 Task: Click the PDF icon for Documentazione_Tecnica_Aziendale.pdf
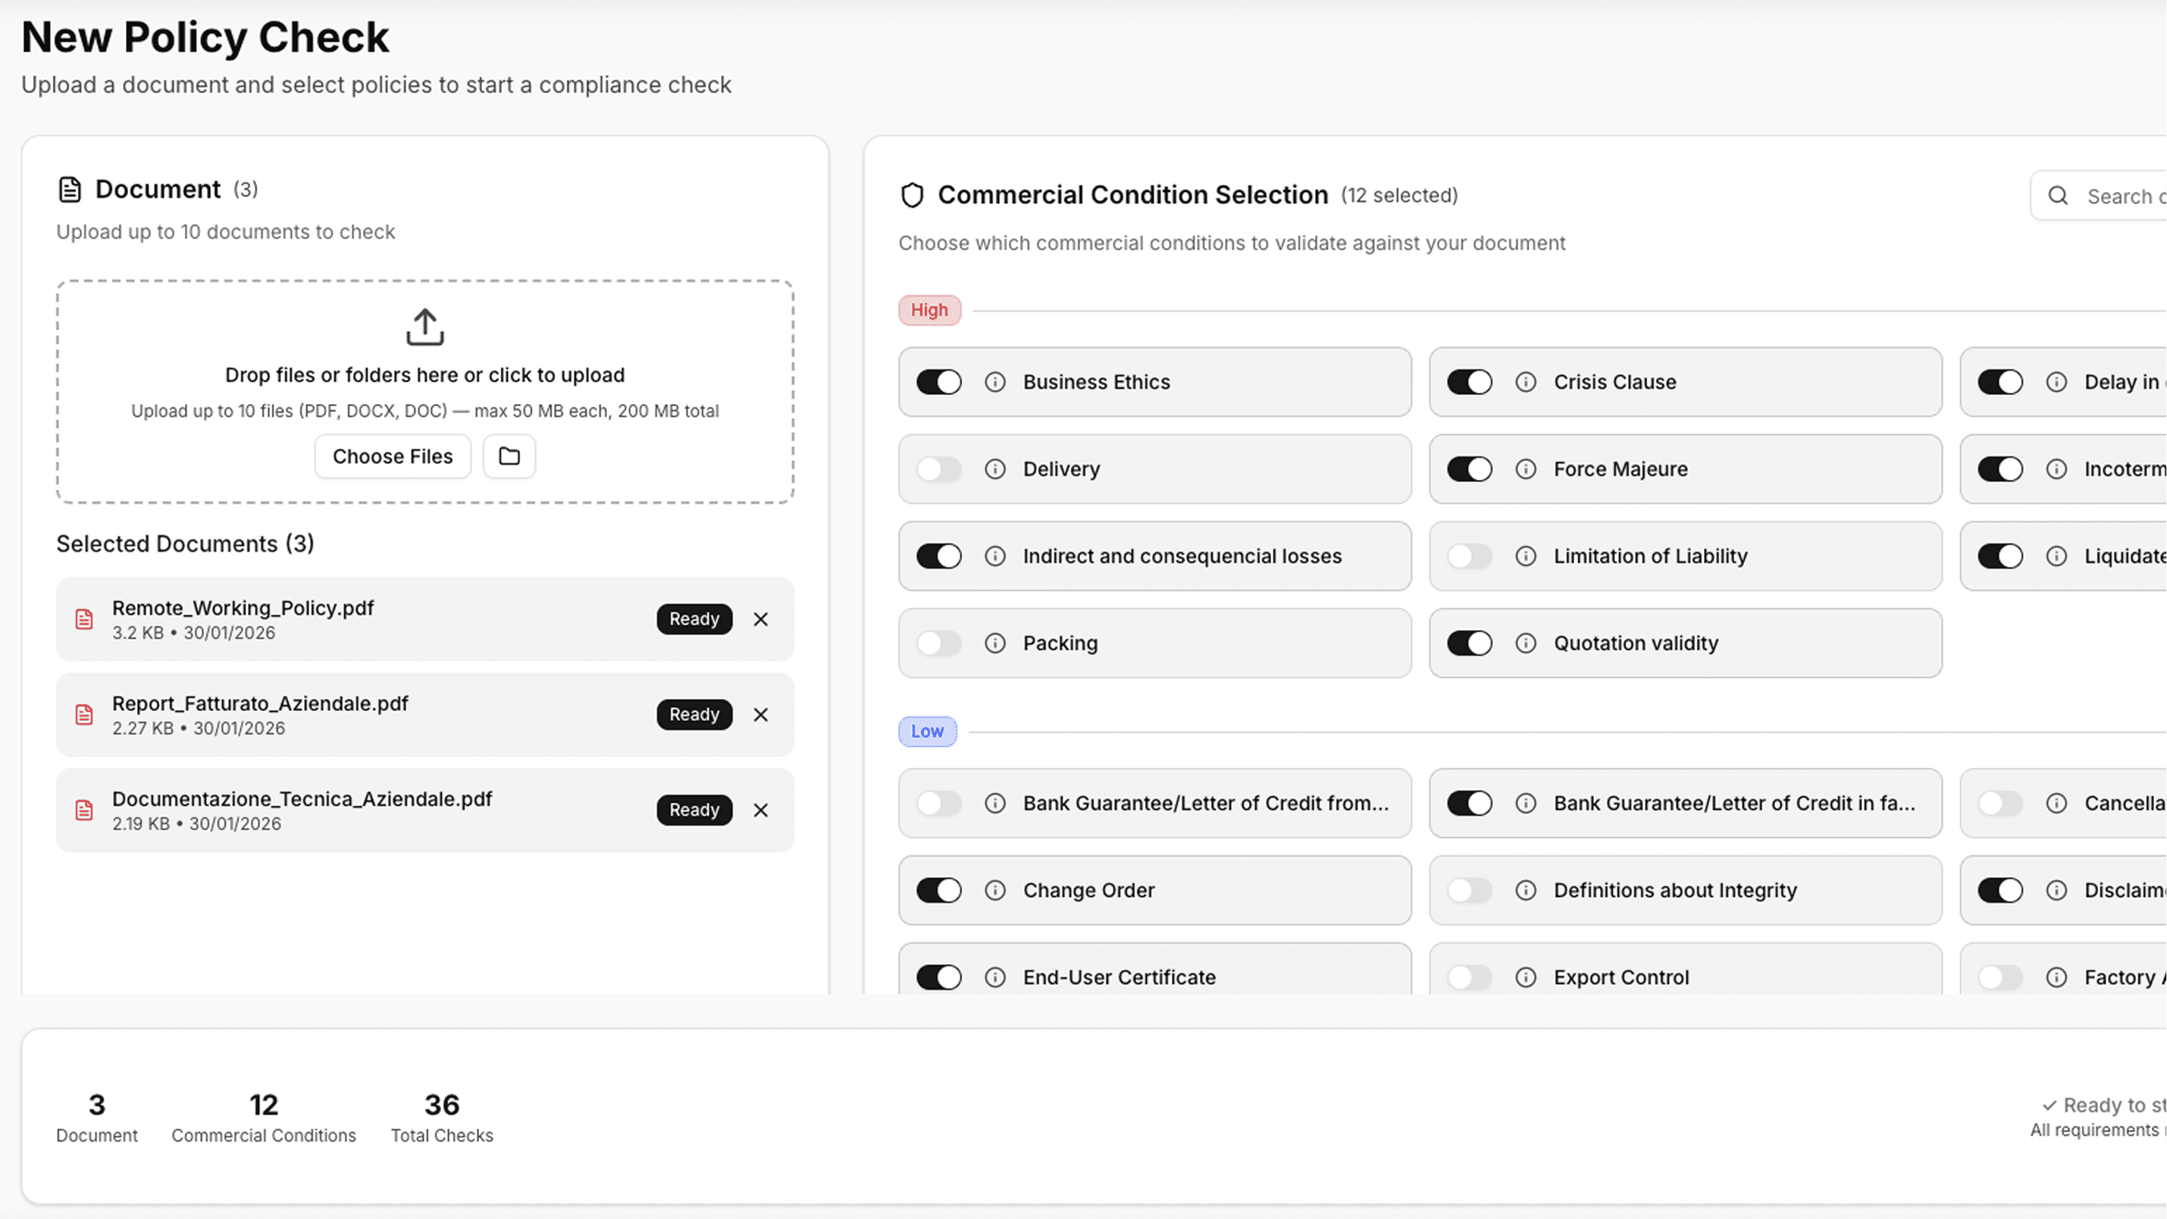tap(83, 810)
